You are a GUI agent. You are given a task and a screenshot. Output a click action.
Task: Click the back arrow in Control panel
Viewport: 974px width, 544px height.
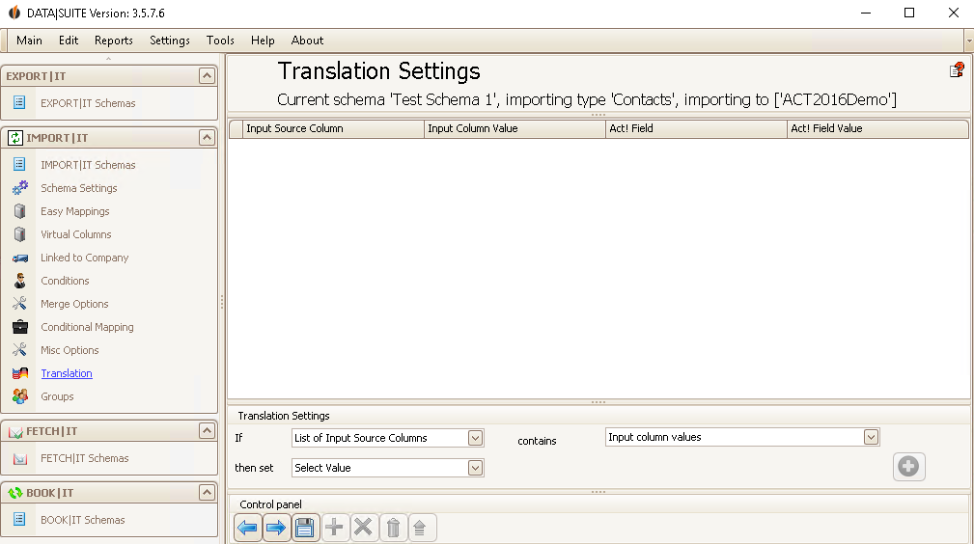[x=248, y=528]
